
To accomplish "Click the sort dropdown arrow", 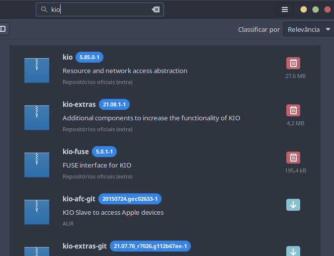I will pyautogui.click(x=328, y=29).
